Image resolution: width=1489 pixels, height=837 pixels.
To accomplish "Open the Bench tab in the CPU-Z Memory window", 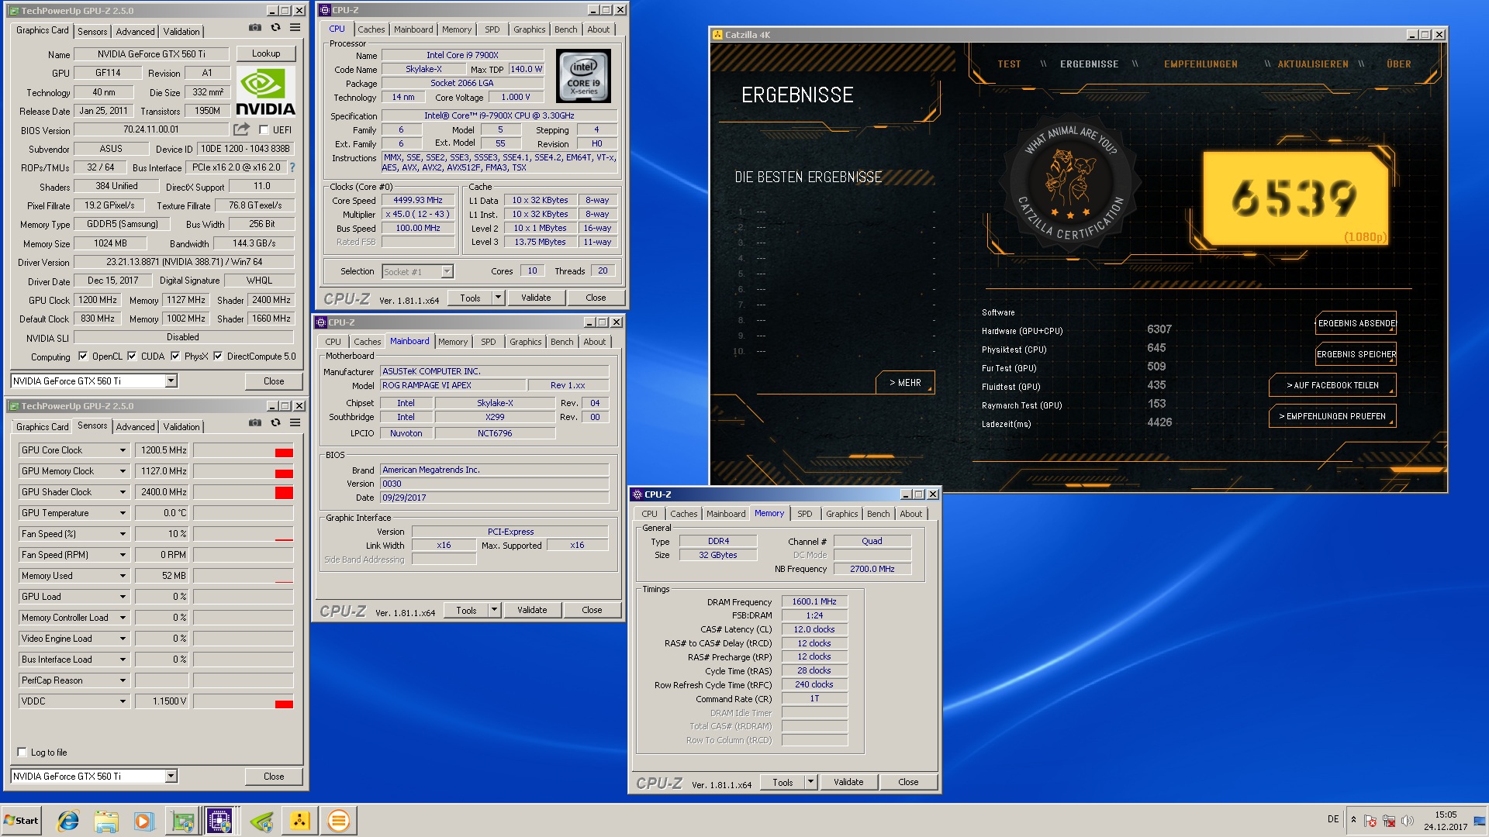I will pos(878,514).
